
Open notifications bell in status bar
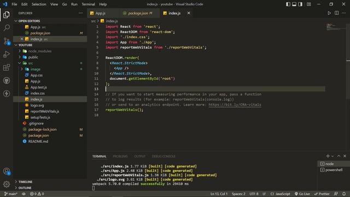point(344,194)
